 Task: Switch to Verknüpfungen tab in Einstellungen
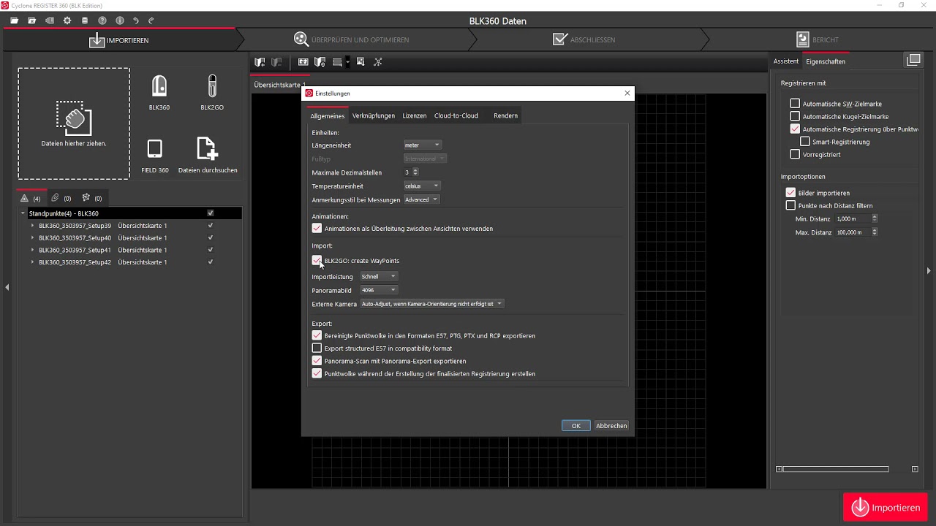373,115
